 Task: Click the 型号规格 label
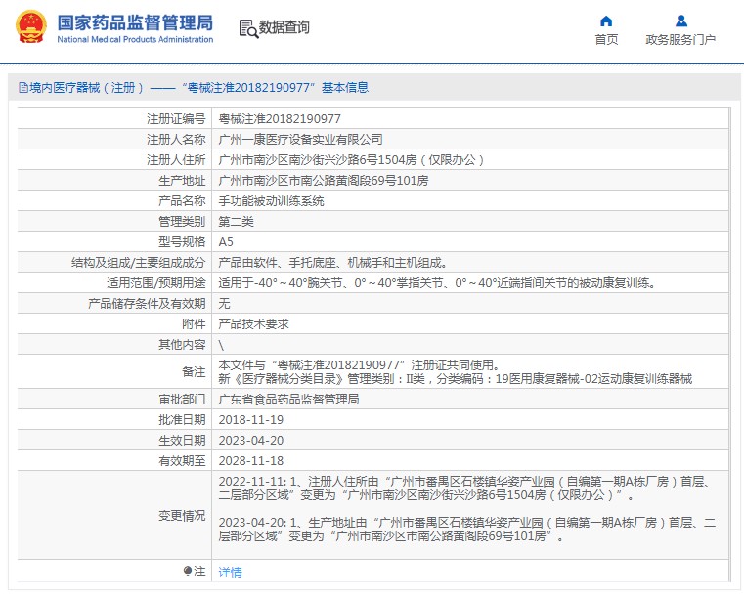(182, 241)
